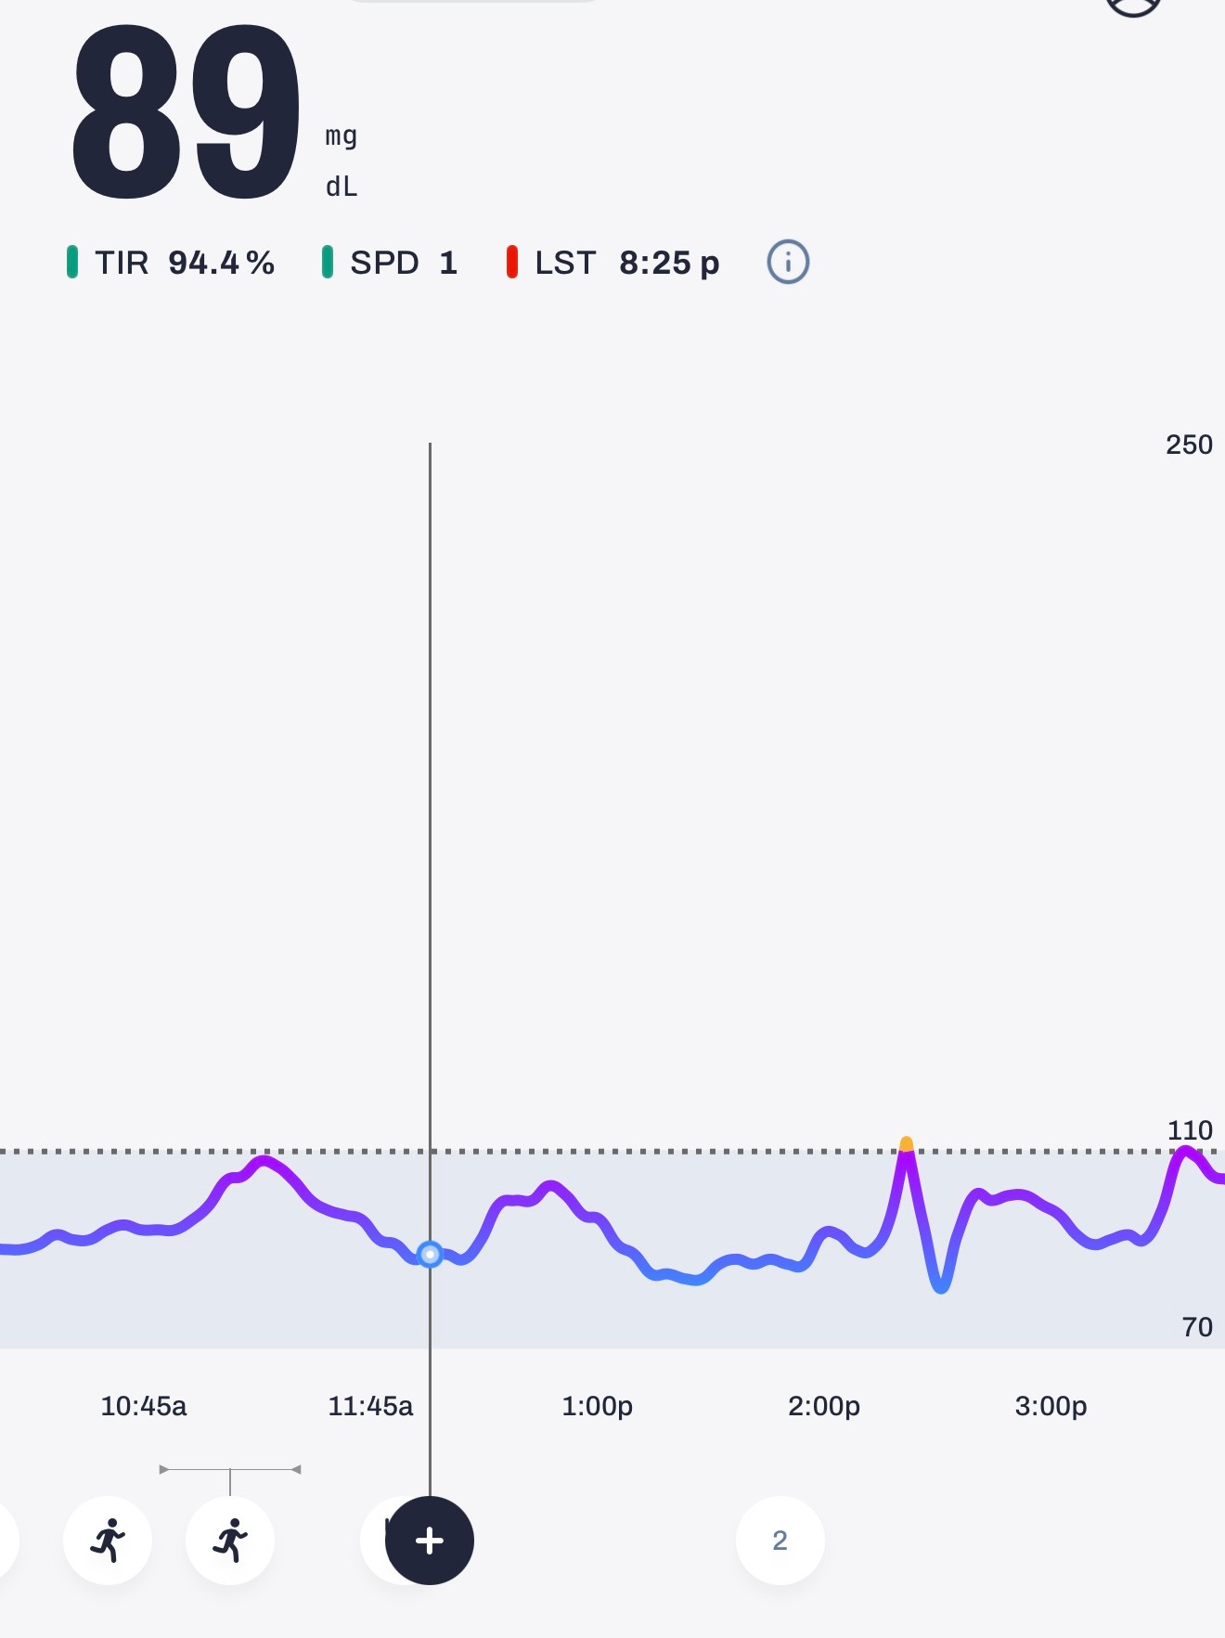The width and height of the screenshot is (1225, 1638).
Task: Tap the 110 upper threshold label
Action: pyautogui.click(x=1190, y=1130)
